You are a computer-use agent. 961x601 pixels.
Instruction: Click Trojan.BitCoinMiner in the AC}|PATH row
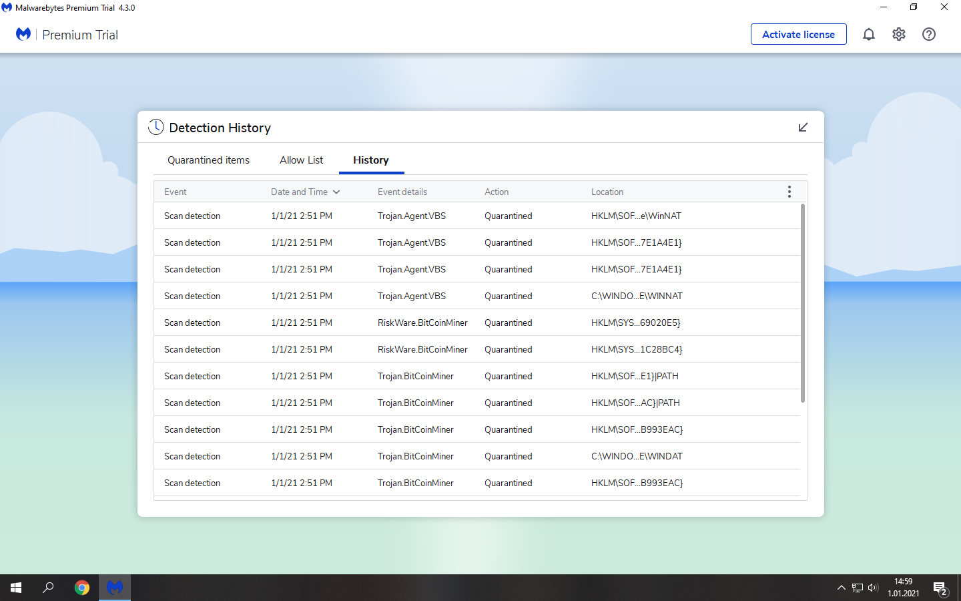coord(416,403)
